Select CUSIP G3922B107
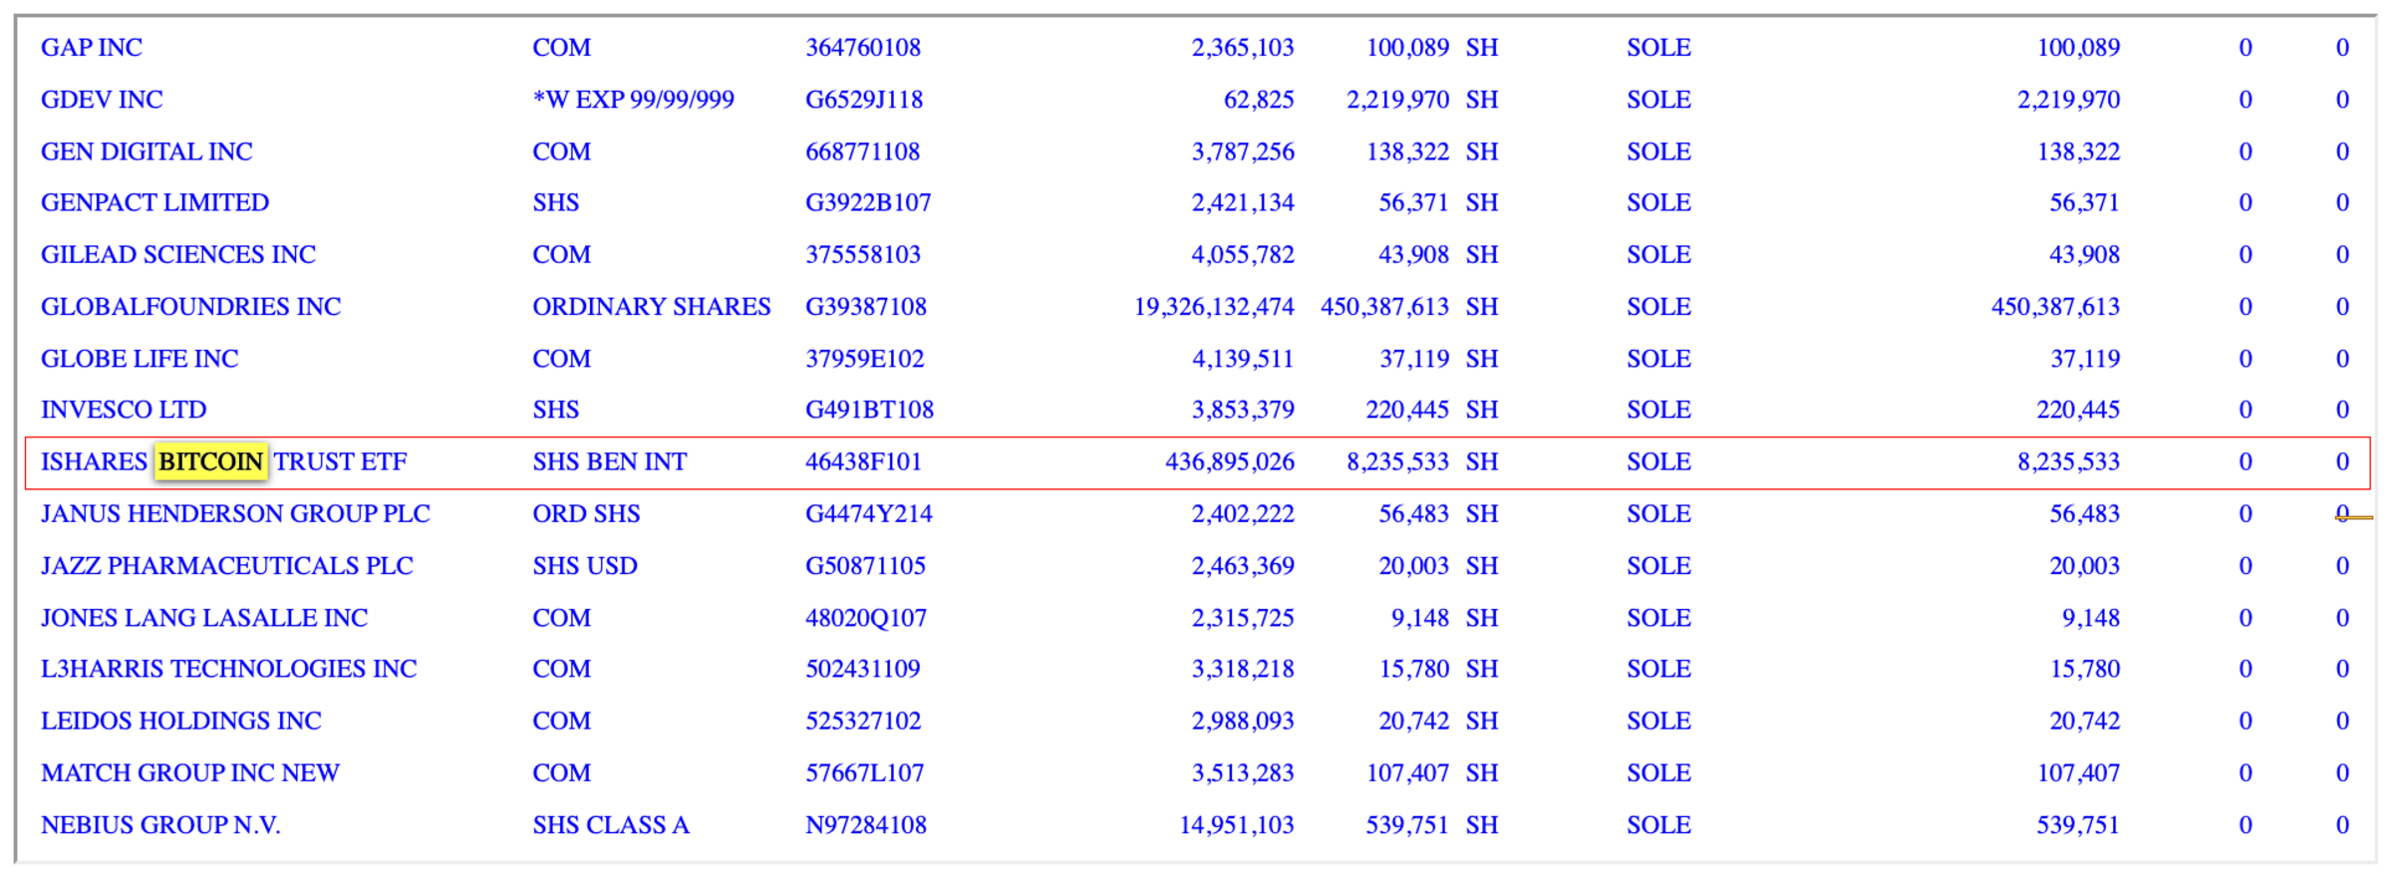 (868, 202)
